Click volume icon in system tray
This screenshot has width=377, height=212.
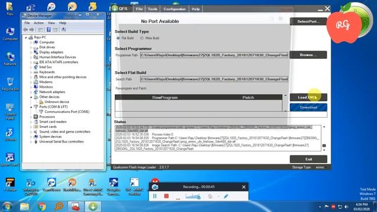pos(346,207)
